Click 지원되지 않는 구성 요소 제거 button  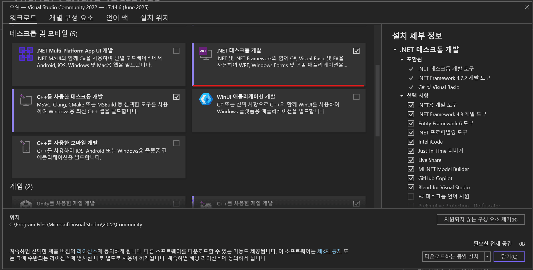coord(481,219)
